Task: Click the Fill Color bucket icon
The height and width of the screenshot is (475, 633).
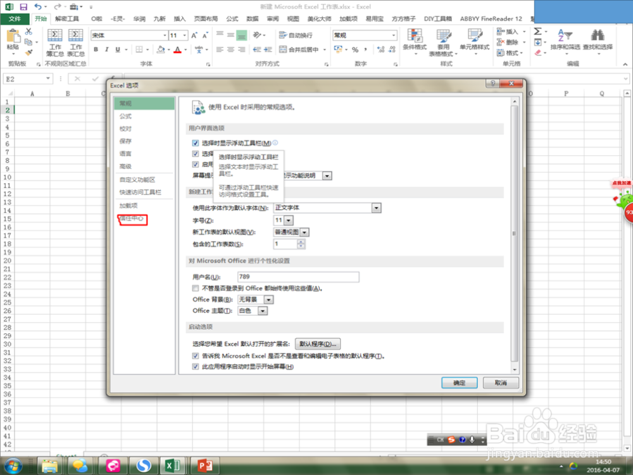Action: [161, 49]
